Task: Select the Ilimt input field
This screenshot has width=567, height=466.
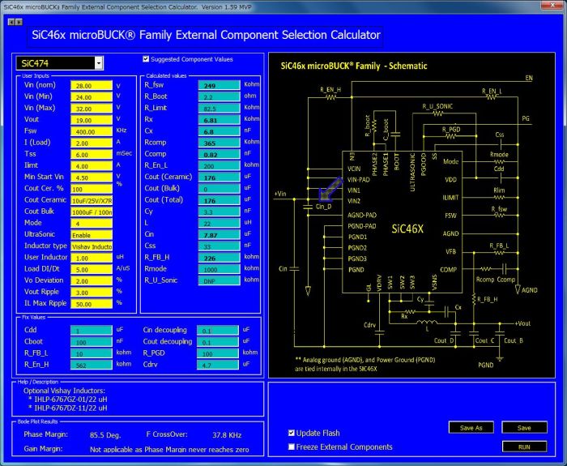Action: 92,166
